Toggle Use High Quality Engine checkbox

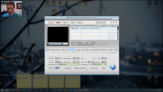point(75,68)
